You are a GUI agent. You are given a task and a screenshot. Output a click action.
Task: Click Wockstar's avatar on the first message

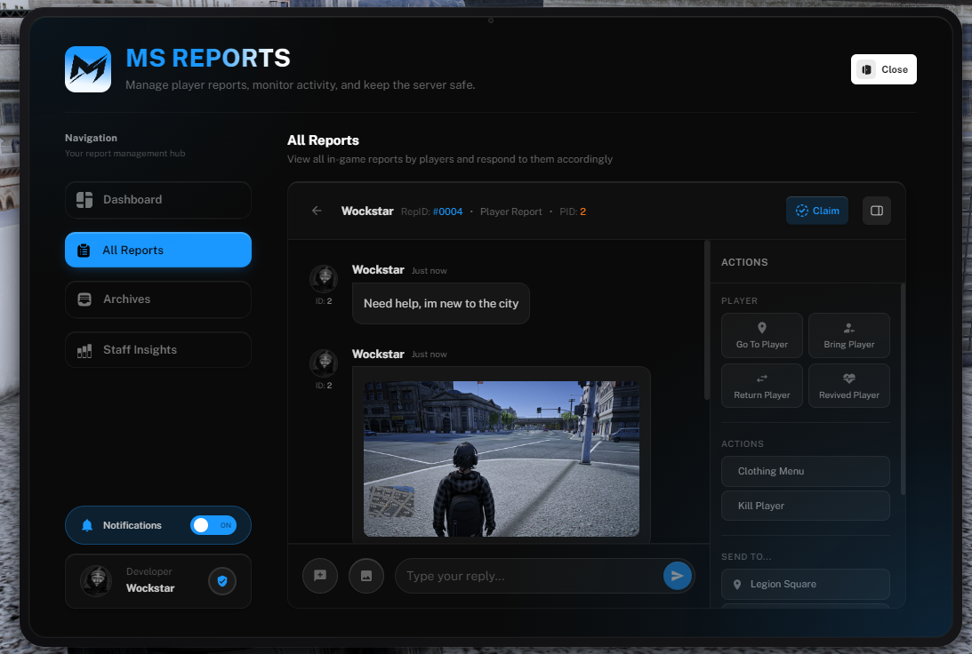[x=324, y=279]
